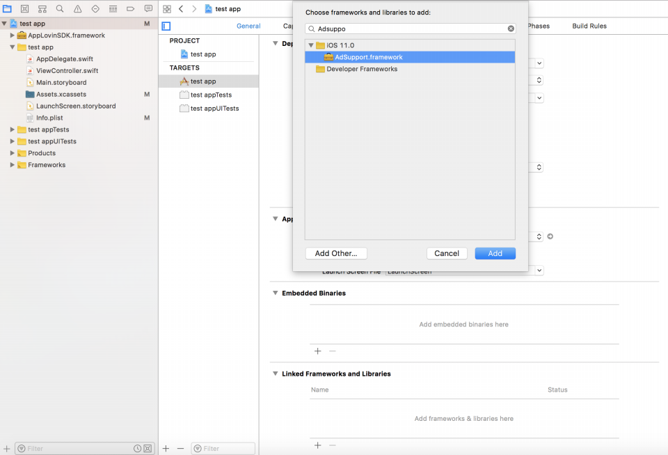Open the Project navigator folder icon
This screenshot has width=668, height=455.
point(7,8)
